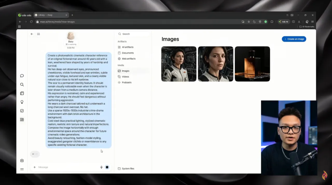Open the chat icon in left sidebar
This screenshot has height=185, width=332.
point(22,76)
